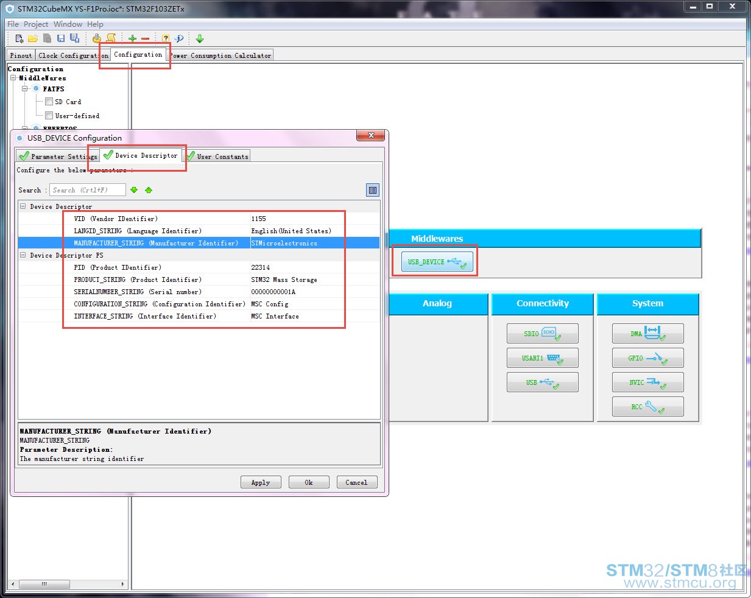Open the USART1 connectivity configuration
The height and width of the screenshot is (598, 751).
pos(542,358)
